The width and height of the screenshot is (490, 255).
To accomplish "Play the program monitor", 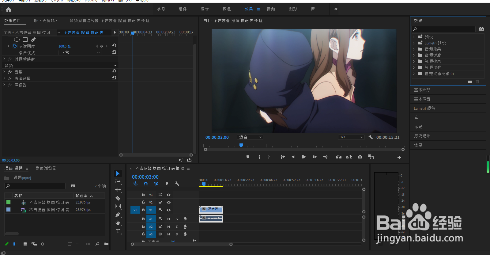I will pos(304,157).
